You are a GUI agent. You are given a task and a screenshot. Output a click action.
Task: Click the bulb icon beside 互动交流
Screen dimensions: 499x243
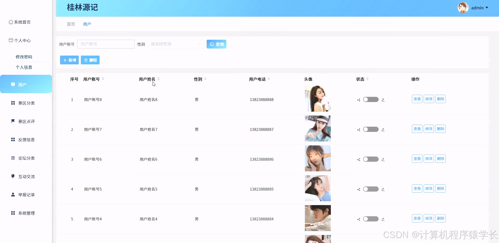(13, 176)
